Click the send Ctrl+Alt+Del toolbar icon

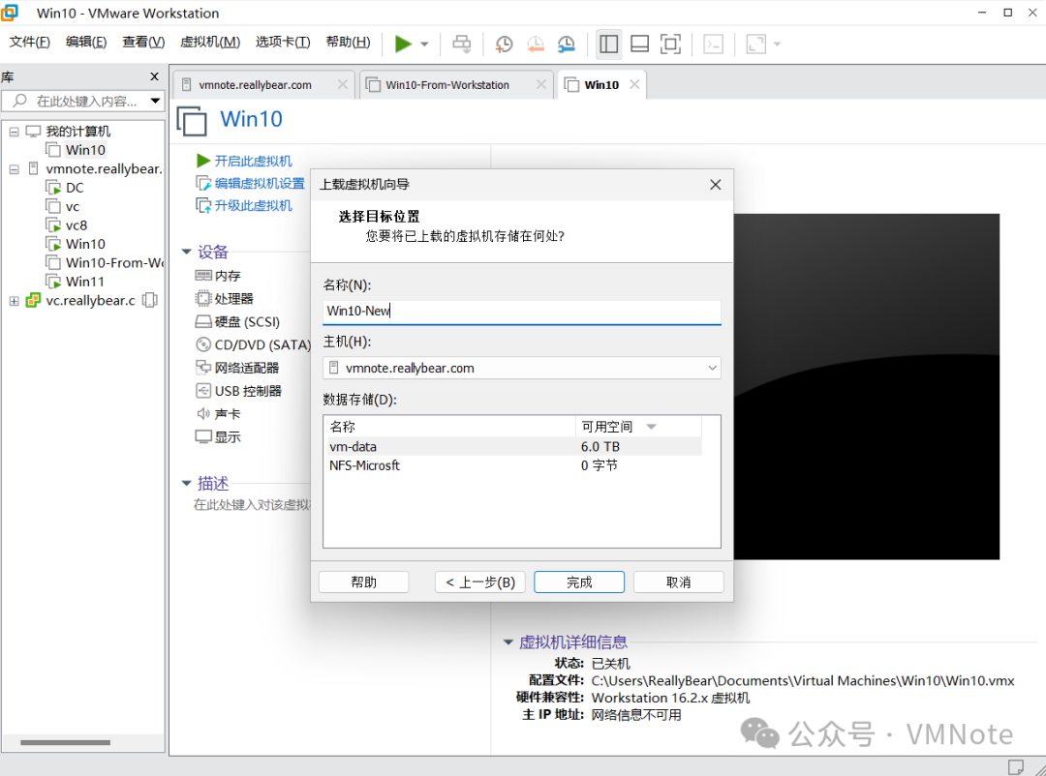click(462, 44)
